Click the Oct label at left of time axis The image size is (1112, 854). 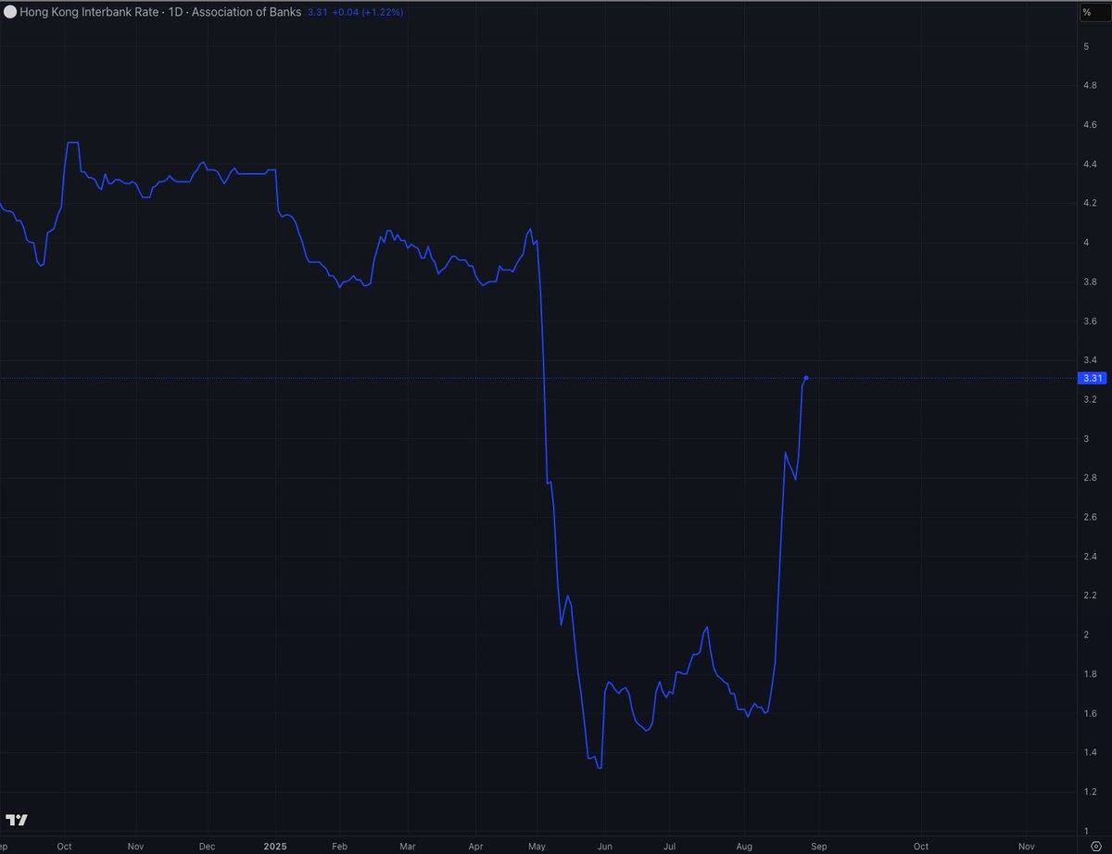pyautogui.click(x=64, y=847)
